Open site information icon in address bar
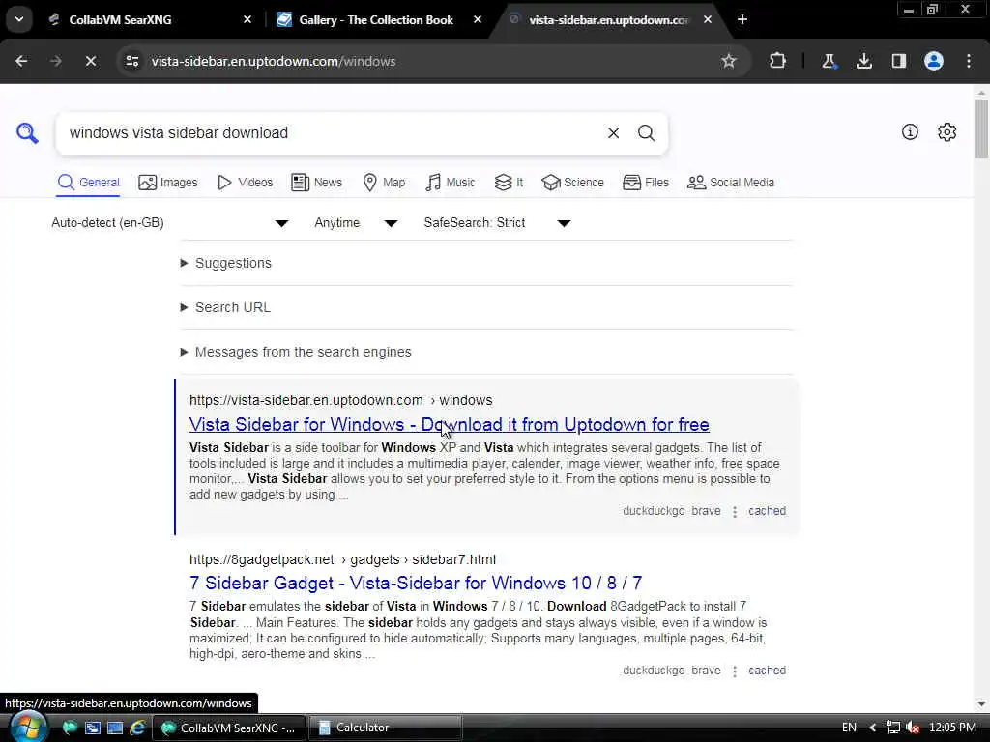 coord(131,61)
